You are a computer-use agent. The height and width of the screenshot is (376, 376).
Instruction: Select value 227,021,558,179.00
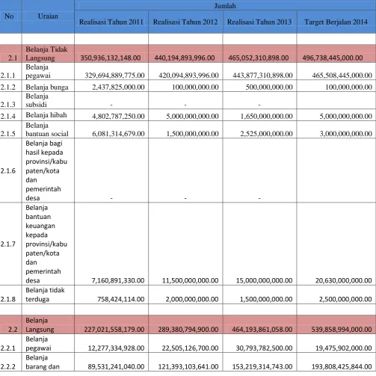tap(114, 330)
